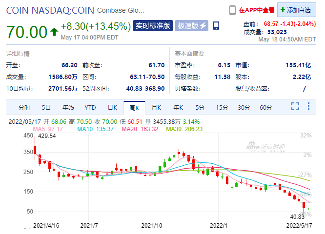Open the 年K chart tab
The width and height of the screenshot is (325, 234).
click(x=178, y=108)
